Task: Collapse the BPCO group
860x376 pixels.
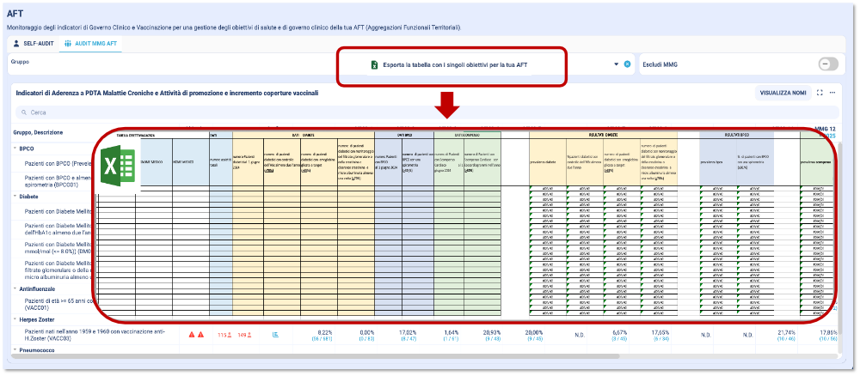Action: (15, 149)
